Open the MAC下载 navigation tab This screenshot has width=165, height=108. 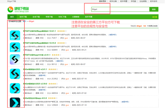[x=63, y=17]
